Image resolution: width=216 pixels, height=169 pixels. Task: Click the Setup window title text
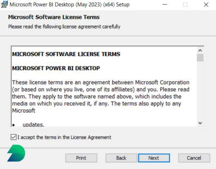69,5
